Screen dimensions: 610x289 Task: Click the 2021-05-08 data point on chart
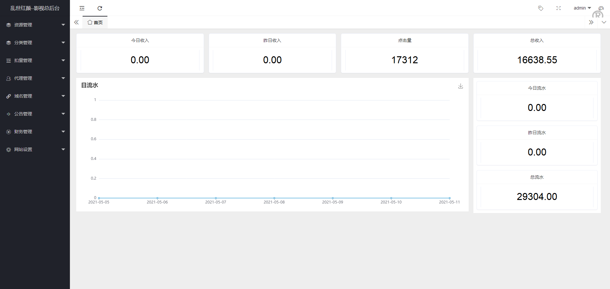click(274, 198)
